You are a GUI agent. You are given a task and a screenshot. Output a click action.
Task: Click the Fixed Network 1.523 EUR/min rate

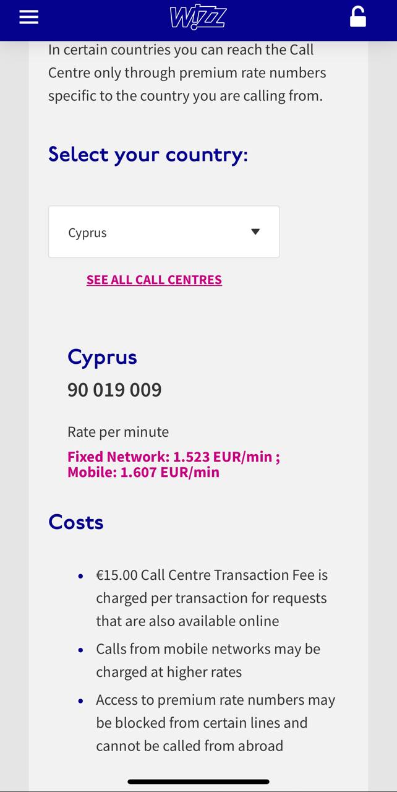pyautogui.click(x=173, y=457)
